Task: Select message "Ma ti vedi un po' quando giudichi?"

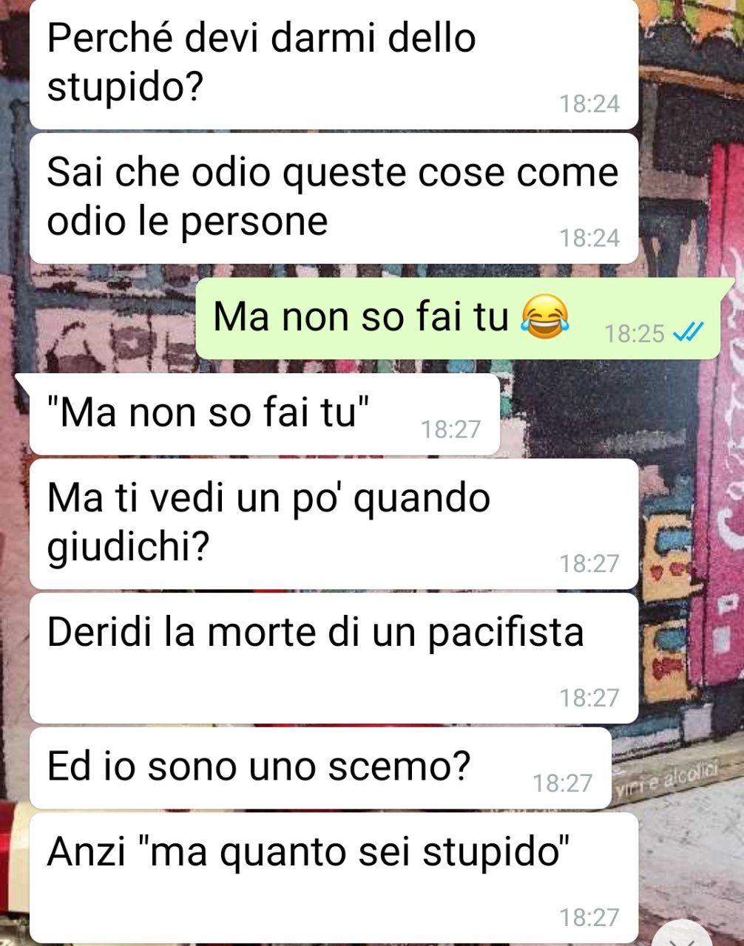Action: tap(334, 524)
